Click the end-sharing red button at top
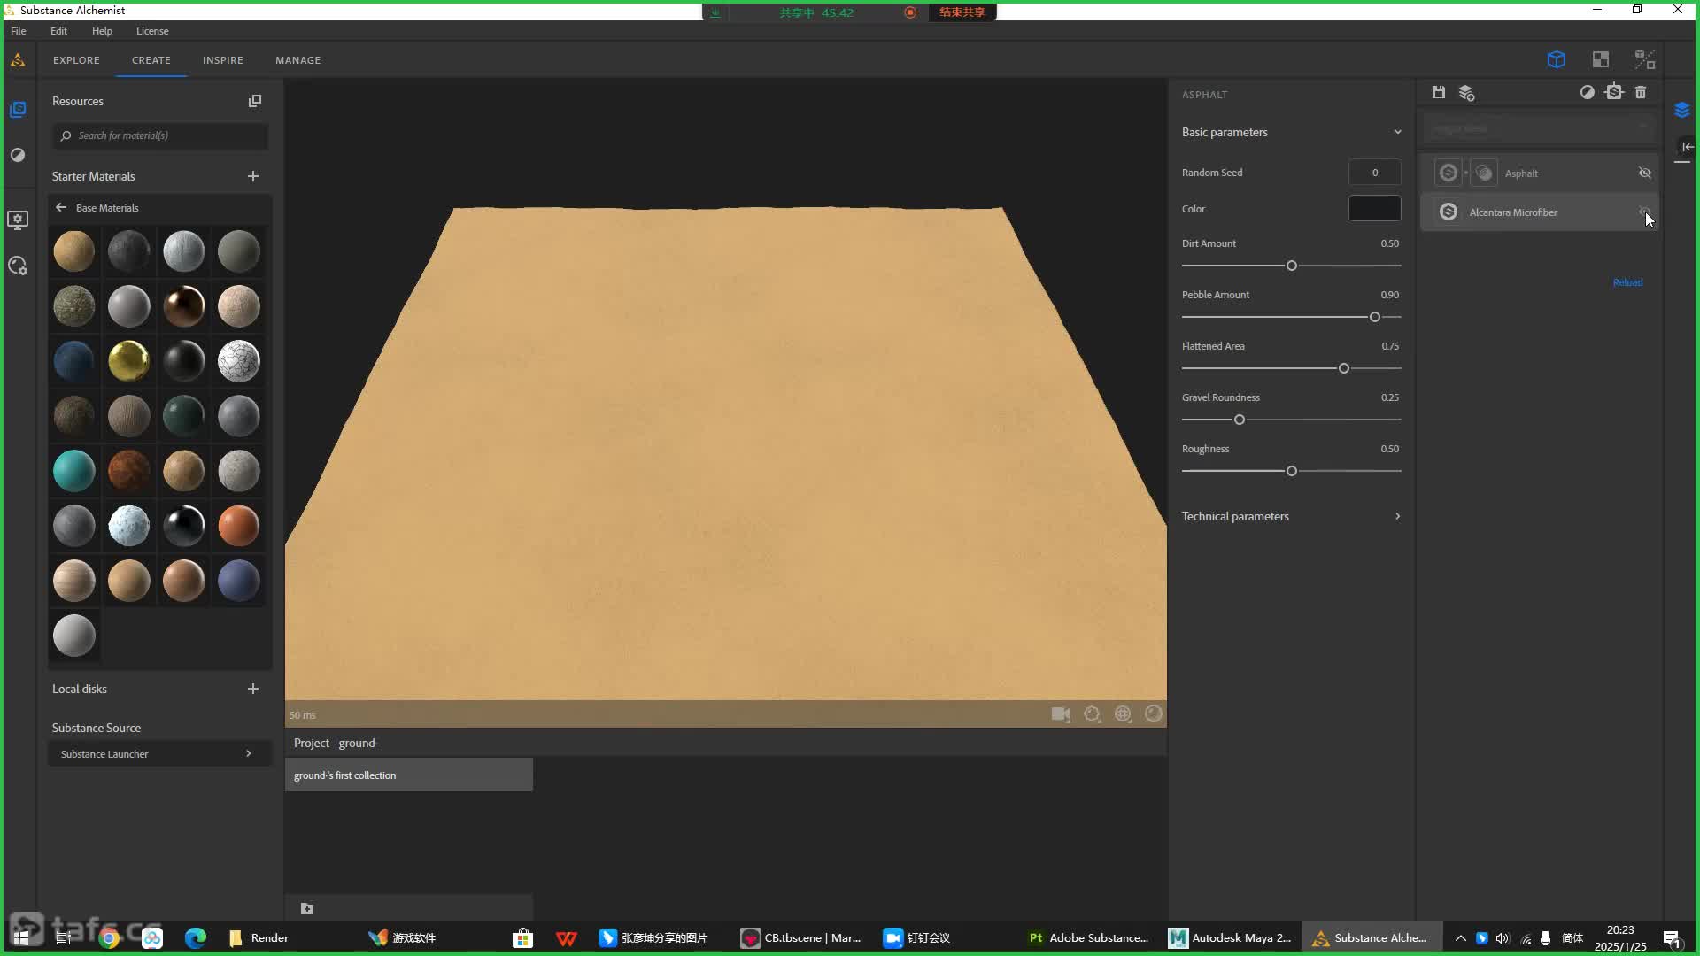 point(962,12)
